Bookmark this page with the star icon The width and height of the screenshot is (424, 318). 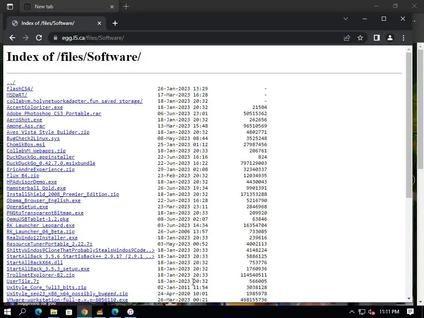click(360, 38)
